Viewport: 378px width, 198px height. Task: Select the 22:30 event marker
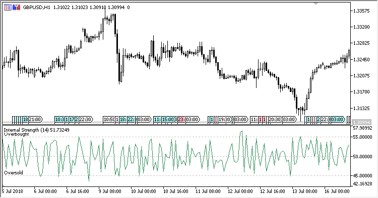[86, 119]
